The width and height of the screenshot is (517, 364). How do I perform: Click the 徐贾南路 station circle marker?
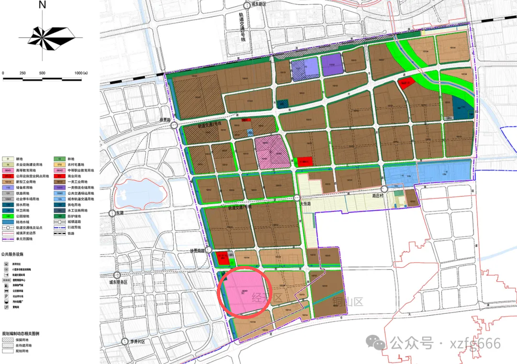click(208, 250)
